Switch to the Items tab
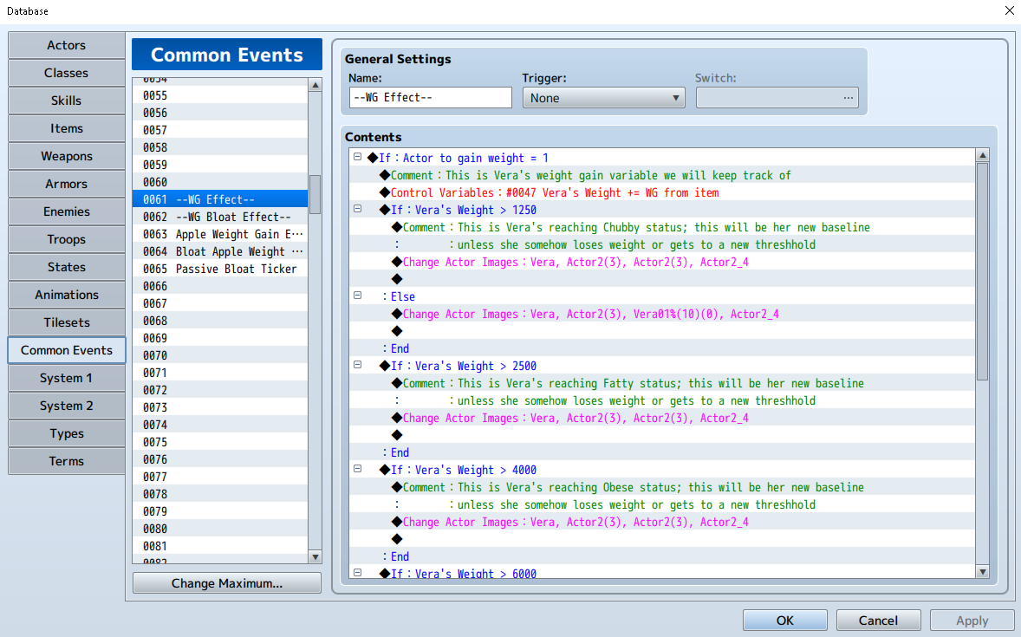 [67, 128]
